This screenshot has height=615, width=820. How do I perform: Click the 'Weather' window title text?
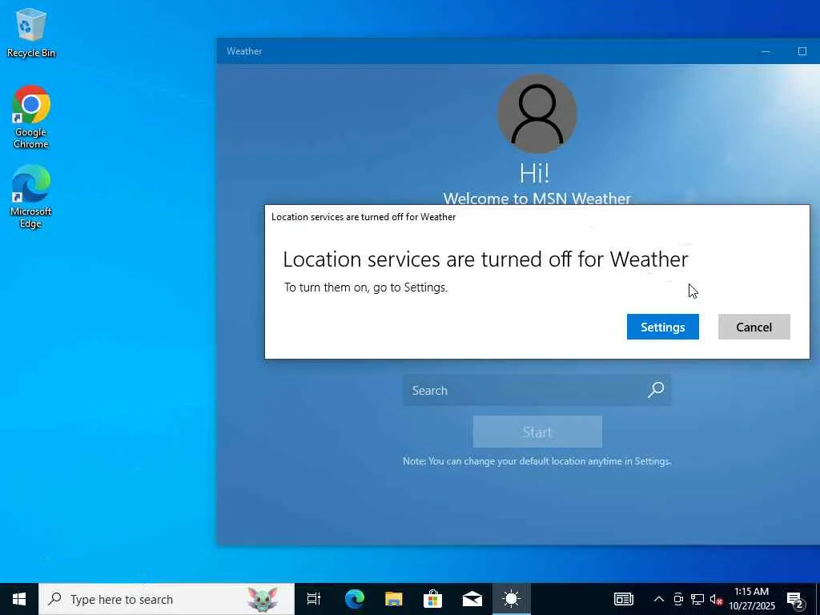[244, 51]
